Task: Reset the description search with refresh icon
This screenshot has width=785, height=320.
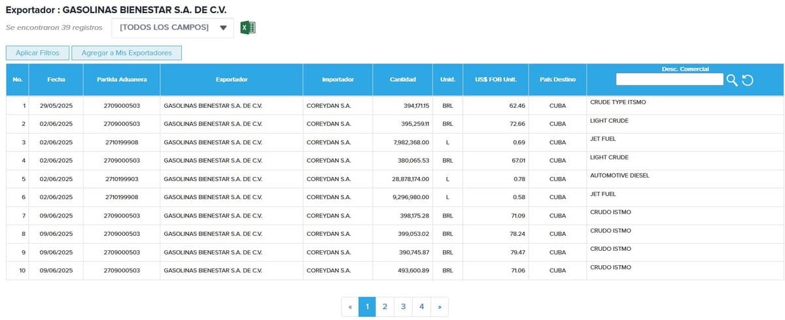Action: click(748, 80)
